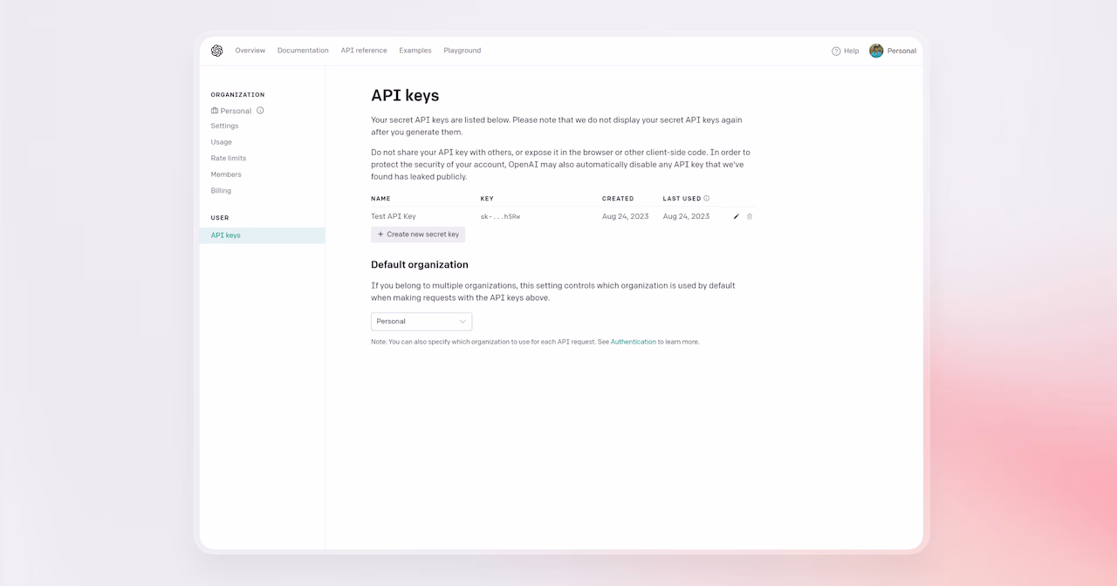
Task: Go to Billing in the sidebar
Action: (x=221, y=190)
